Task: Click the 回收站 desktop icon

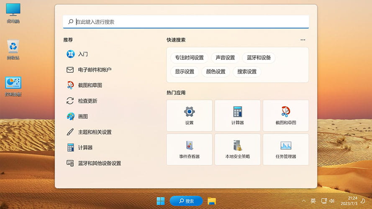Action: [x=13, y=50]
